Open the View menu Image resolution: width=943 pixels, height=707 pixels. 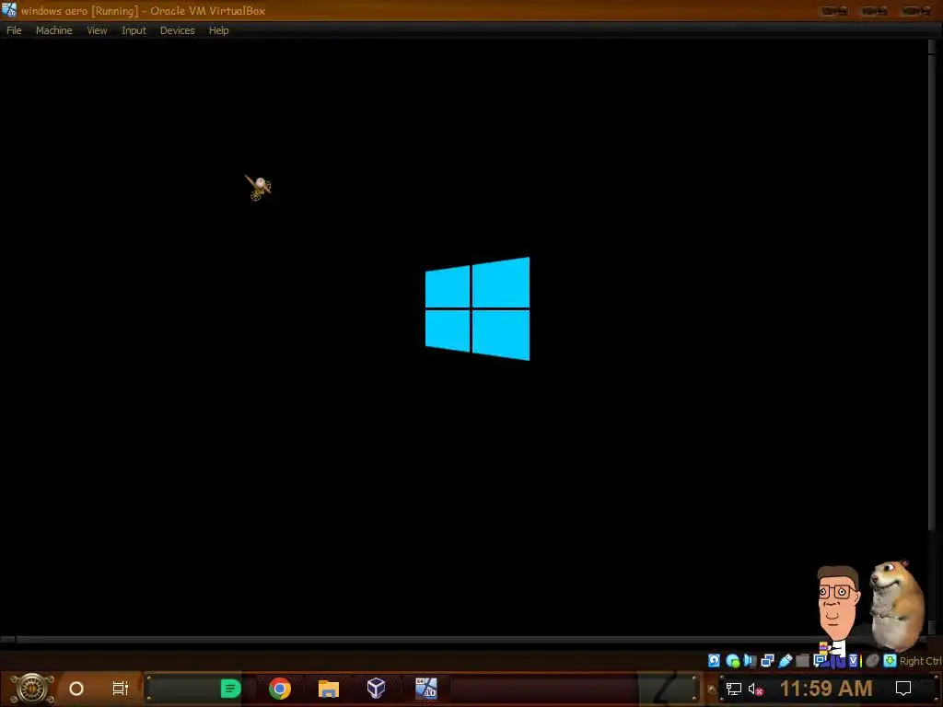(97, 30)
